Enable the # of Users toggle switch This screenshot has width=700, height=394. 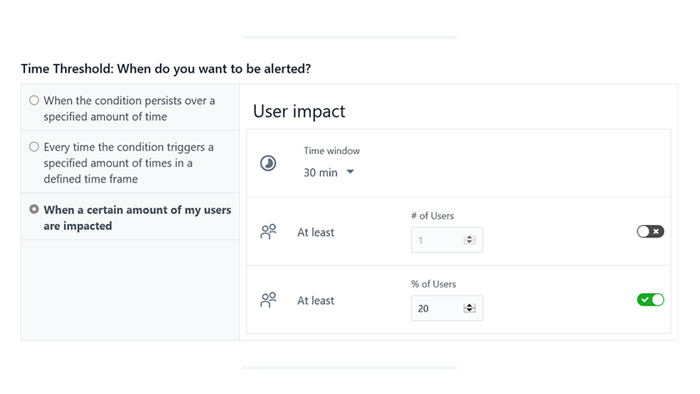point(651,231)
